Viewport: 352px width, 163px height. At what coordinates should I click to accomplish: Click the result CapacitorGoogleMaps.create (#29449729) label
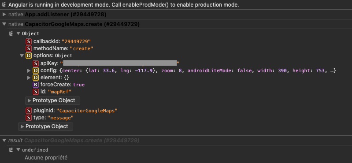coord(82,141)
